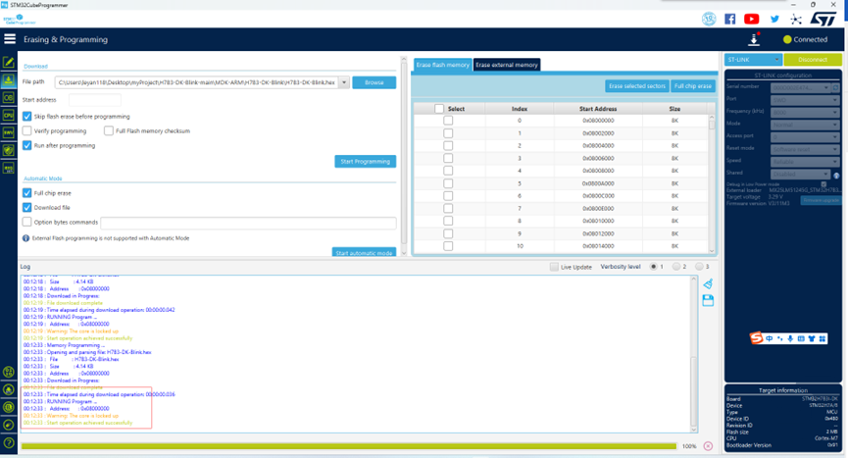Screen dimensions: 848x458
Task: Click Erase selected sectors button
Action: pyautogui.click(x=636, y=86)
